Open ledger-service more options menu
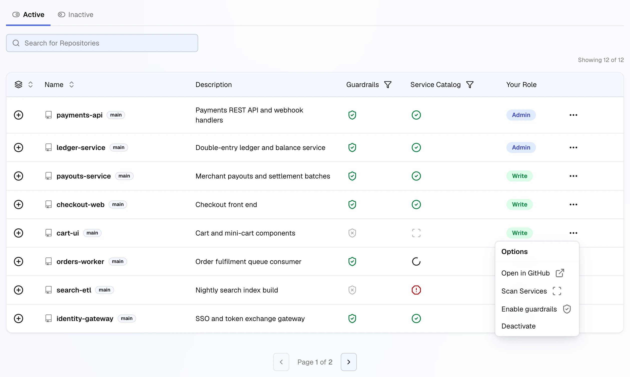The width and height of the screenshot is (630, 377). coord(573,147)
